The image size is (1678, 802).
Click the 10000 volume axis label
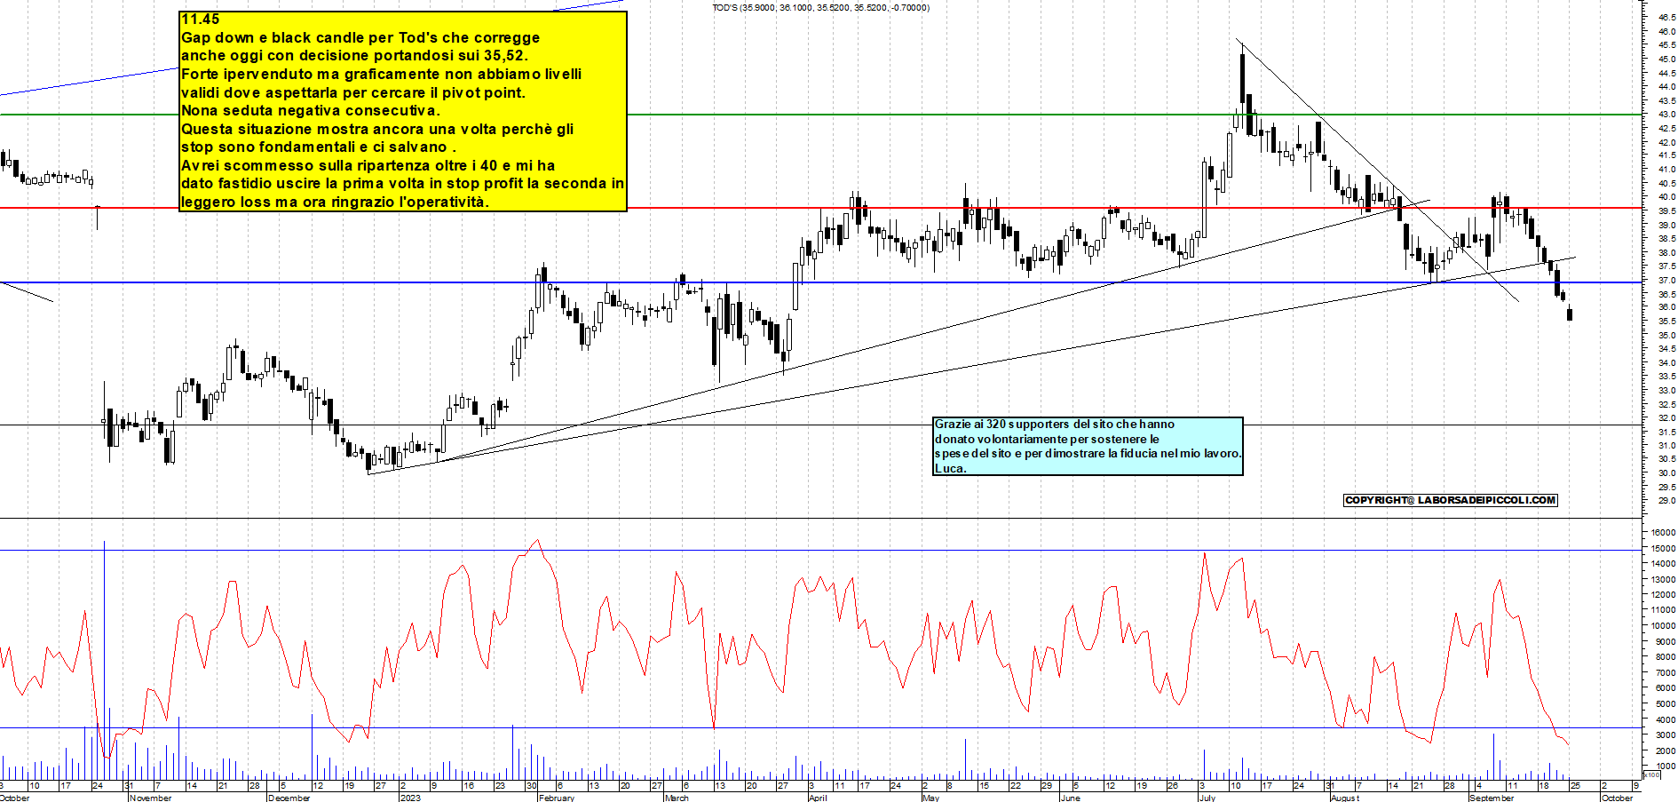pyautogui.click(x=1663, y=626)
